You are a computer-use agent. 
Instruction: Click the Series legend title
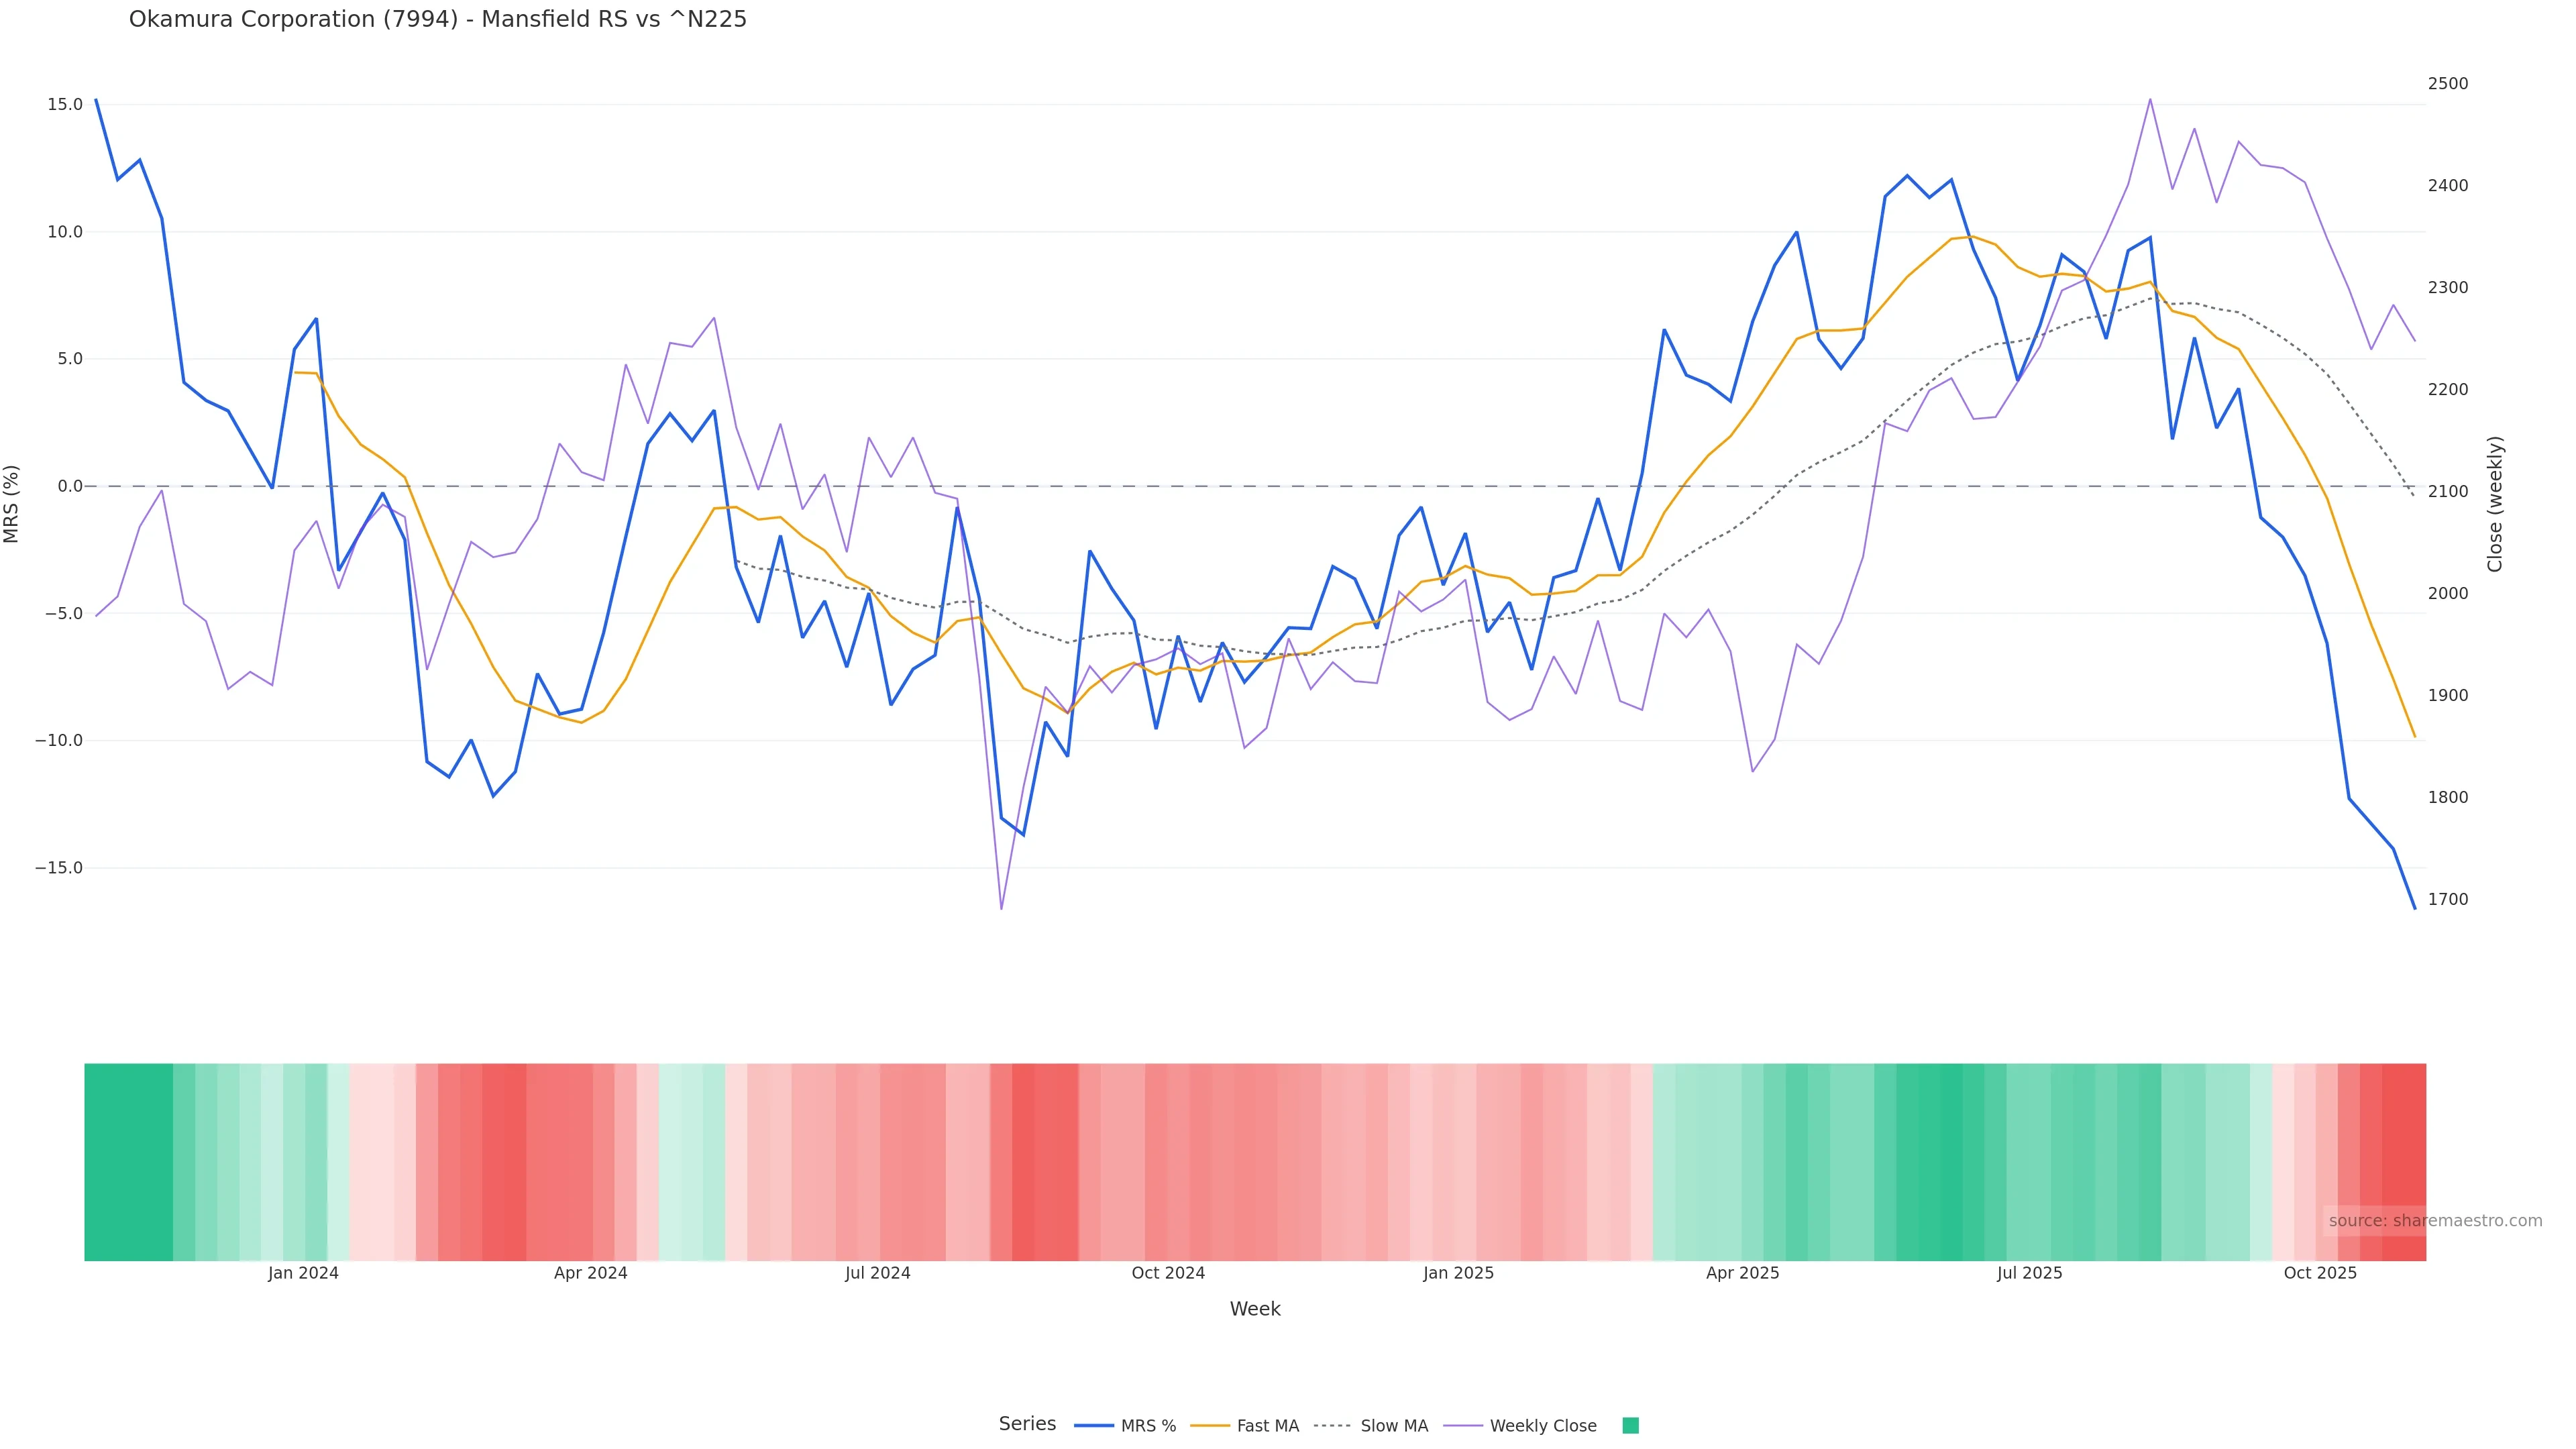[x=1027, y=1424]
